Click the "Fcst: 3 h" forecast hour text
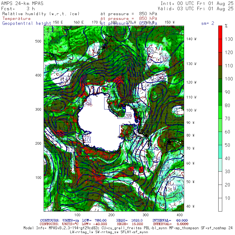 click(18, 9)
